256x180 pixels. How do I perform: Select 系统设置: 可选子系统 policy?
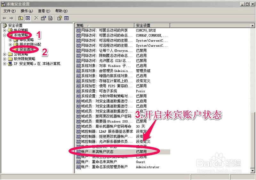click(x=99, y=91)
